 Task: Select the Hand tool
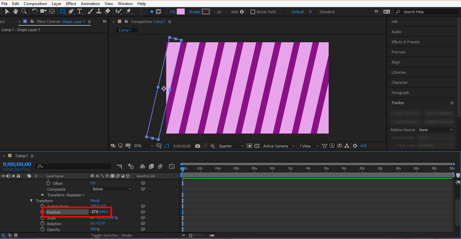16,11
